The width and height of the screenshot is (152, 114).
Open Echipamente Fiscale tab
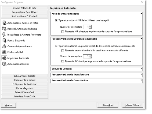click(24, 76)
